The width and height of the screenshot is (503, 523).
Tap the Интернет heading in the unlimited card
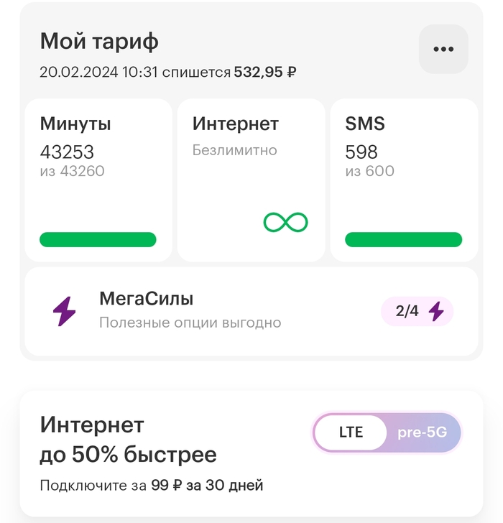(x=235, y=124)
